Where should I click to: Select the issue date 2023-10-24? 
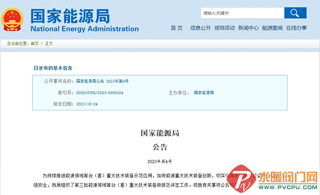coord(87,104)
